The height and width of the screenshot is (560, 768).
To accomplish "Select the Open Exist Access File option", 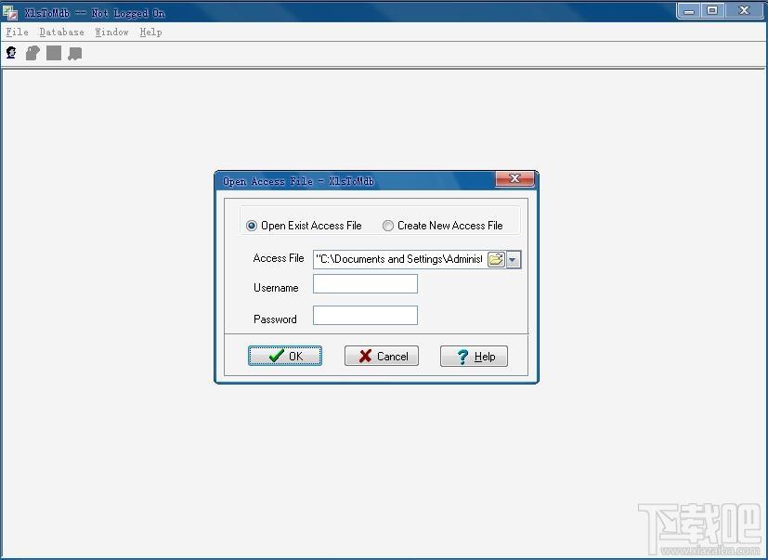I will click(x=305, y=226).
